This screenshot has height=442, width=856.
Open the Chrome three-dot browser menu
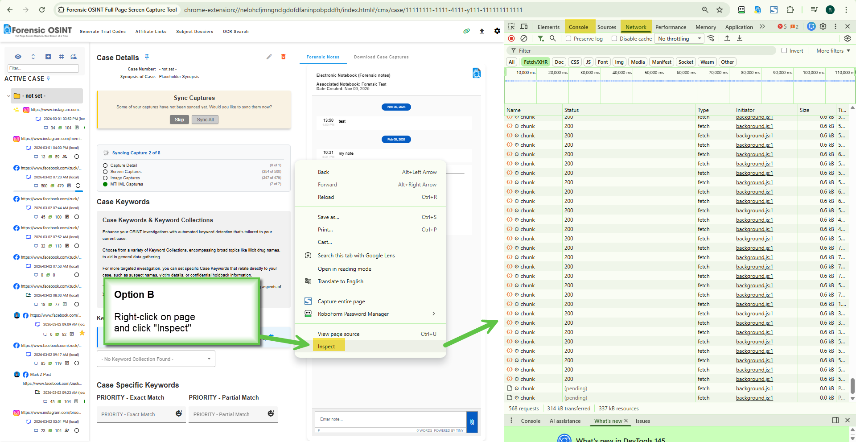[x=846, y=10]
